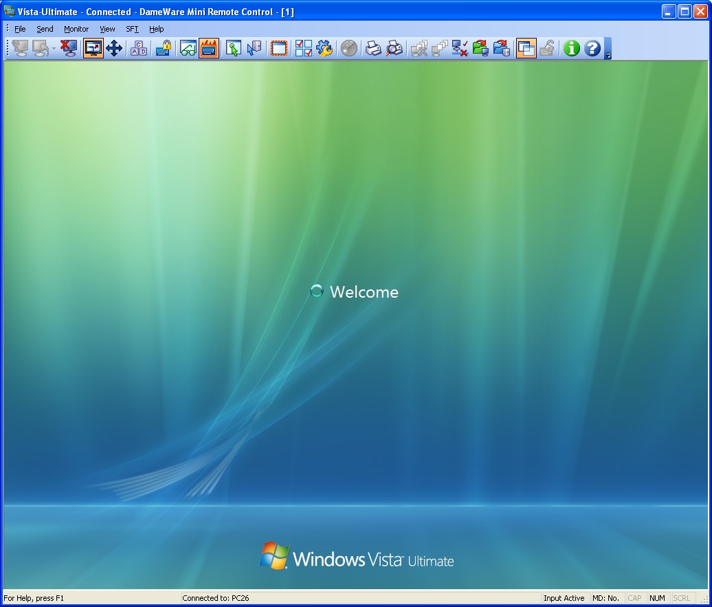This screenshot has width=712, height=607.
Task: Click print preview printer with magnifier icon
Action: tap(394, 48)
